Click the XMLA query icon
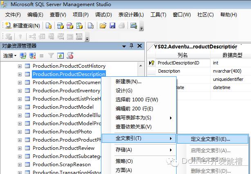This screenshot has height=174, width=251. (79, 26)
